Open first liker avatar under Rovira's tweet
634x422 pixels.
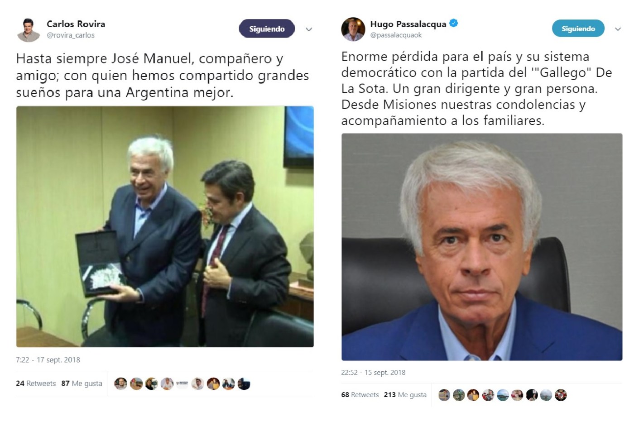point(120,384)
